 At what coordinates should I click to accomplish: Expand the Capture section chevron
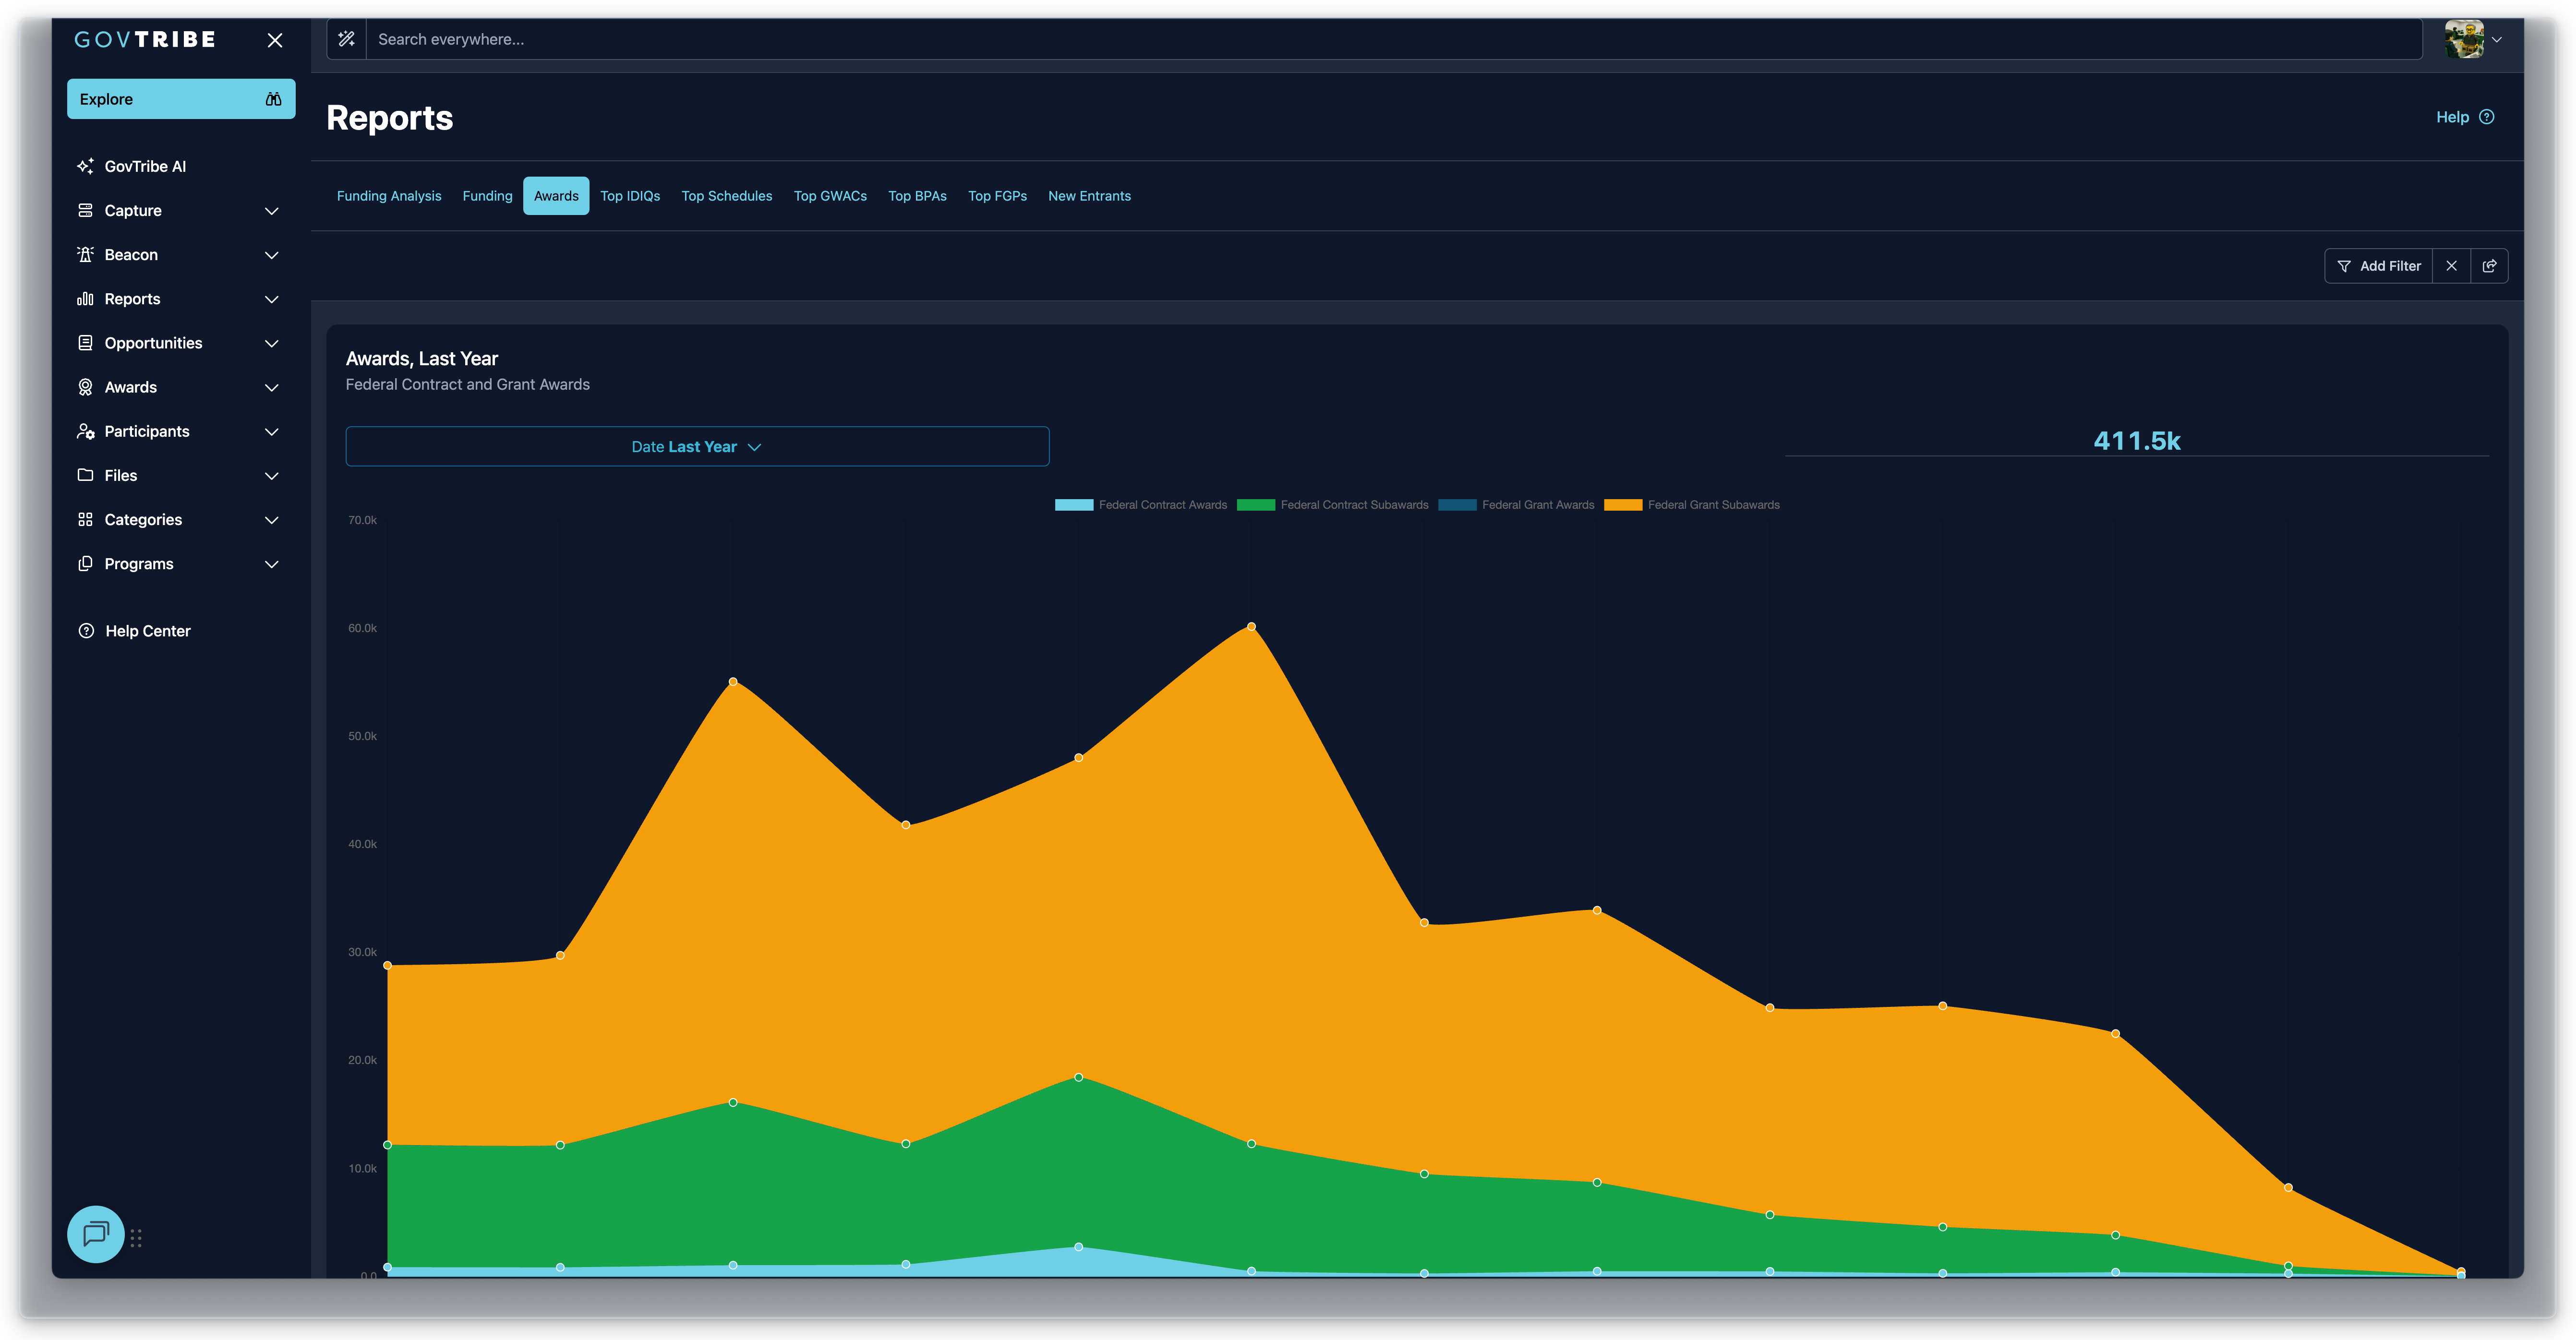[x=271, y=211]
